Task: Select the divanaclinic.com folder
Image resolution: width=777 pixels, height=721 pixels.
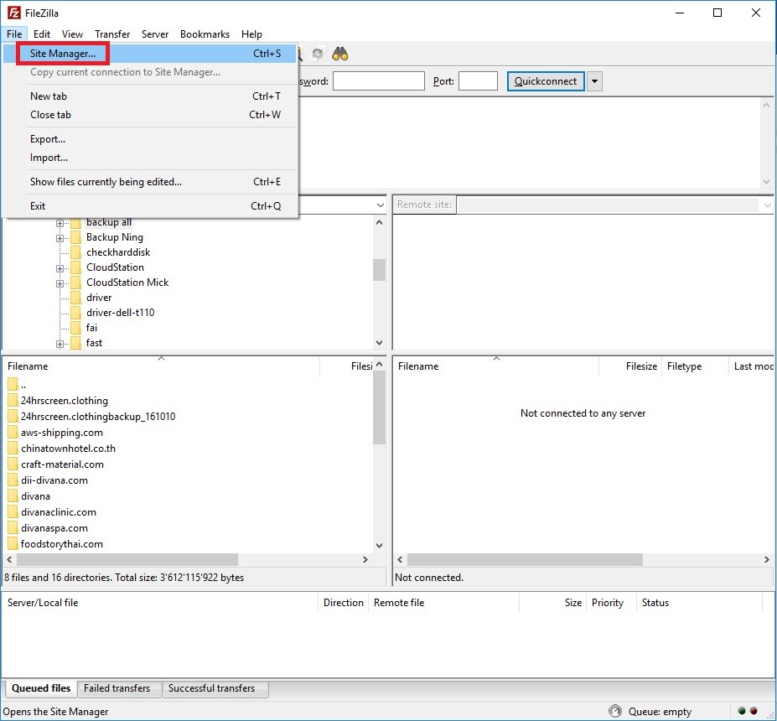Action: point(59,512)
